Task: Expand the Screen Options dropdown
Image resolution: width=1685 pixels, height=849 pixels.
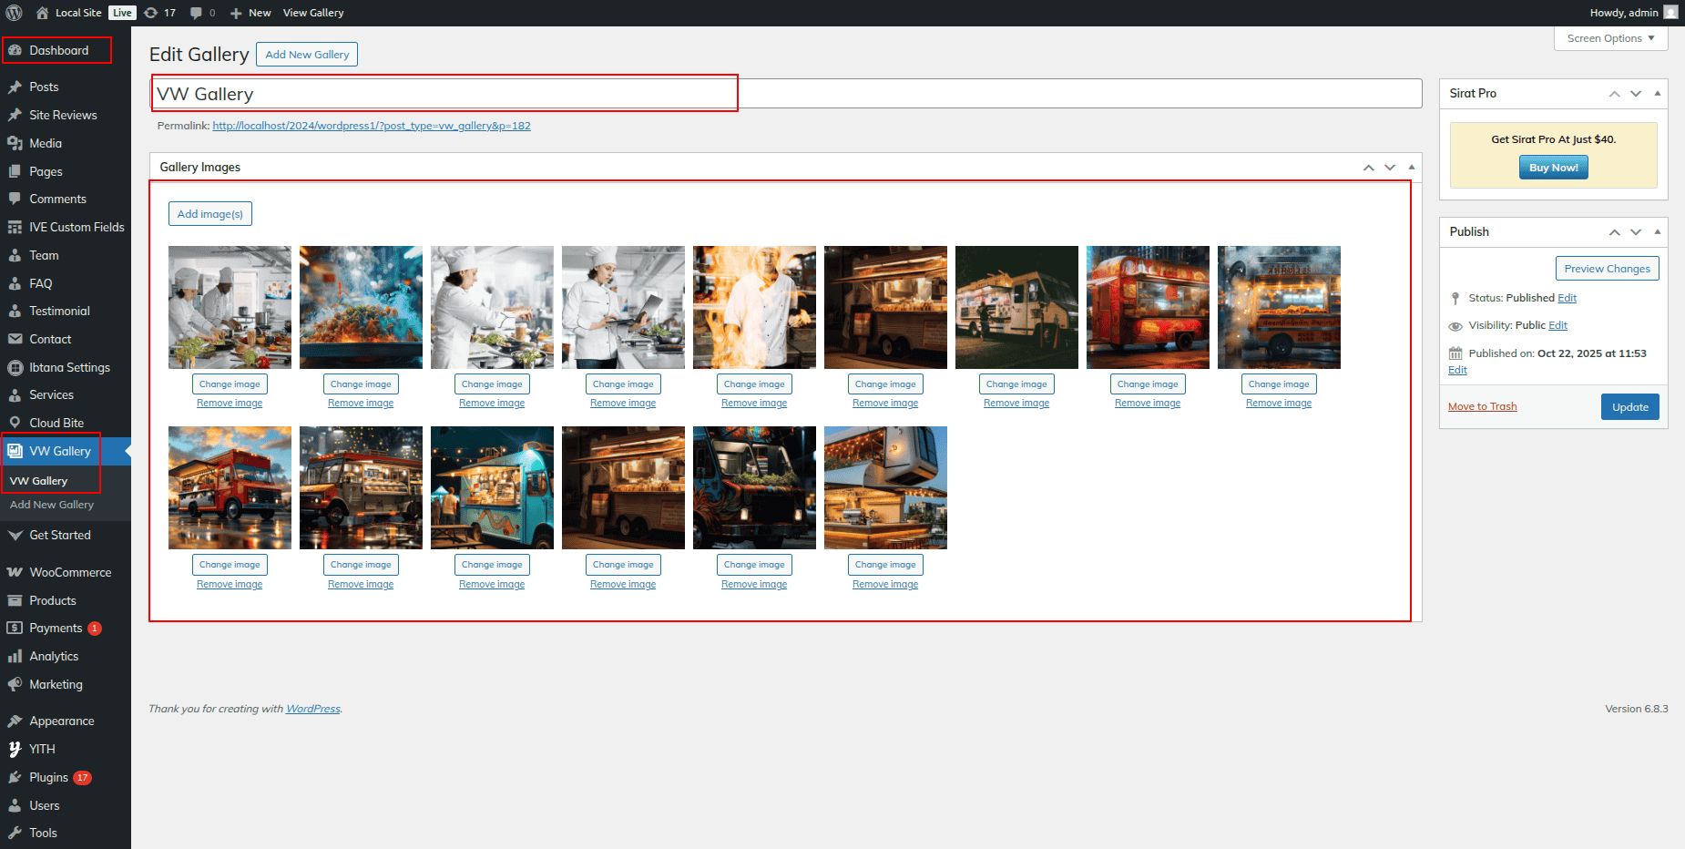Action: click(1610, 38)
